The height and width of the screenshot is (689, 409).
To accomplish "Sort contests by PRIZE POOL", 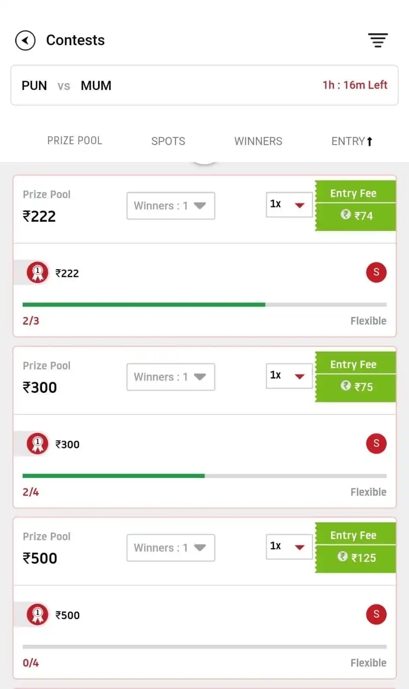I will 75,141.
